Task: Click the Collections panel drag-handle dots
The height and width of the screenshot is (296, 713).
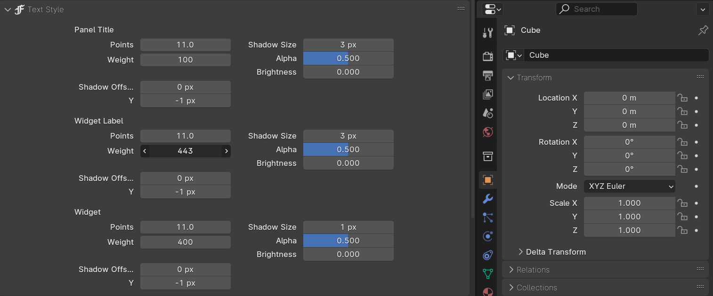Action: coord(700,287)
